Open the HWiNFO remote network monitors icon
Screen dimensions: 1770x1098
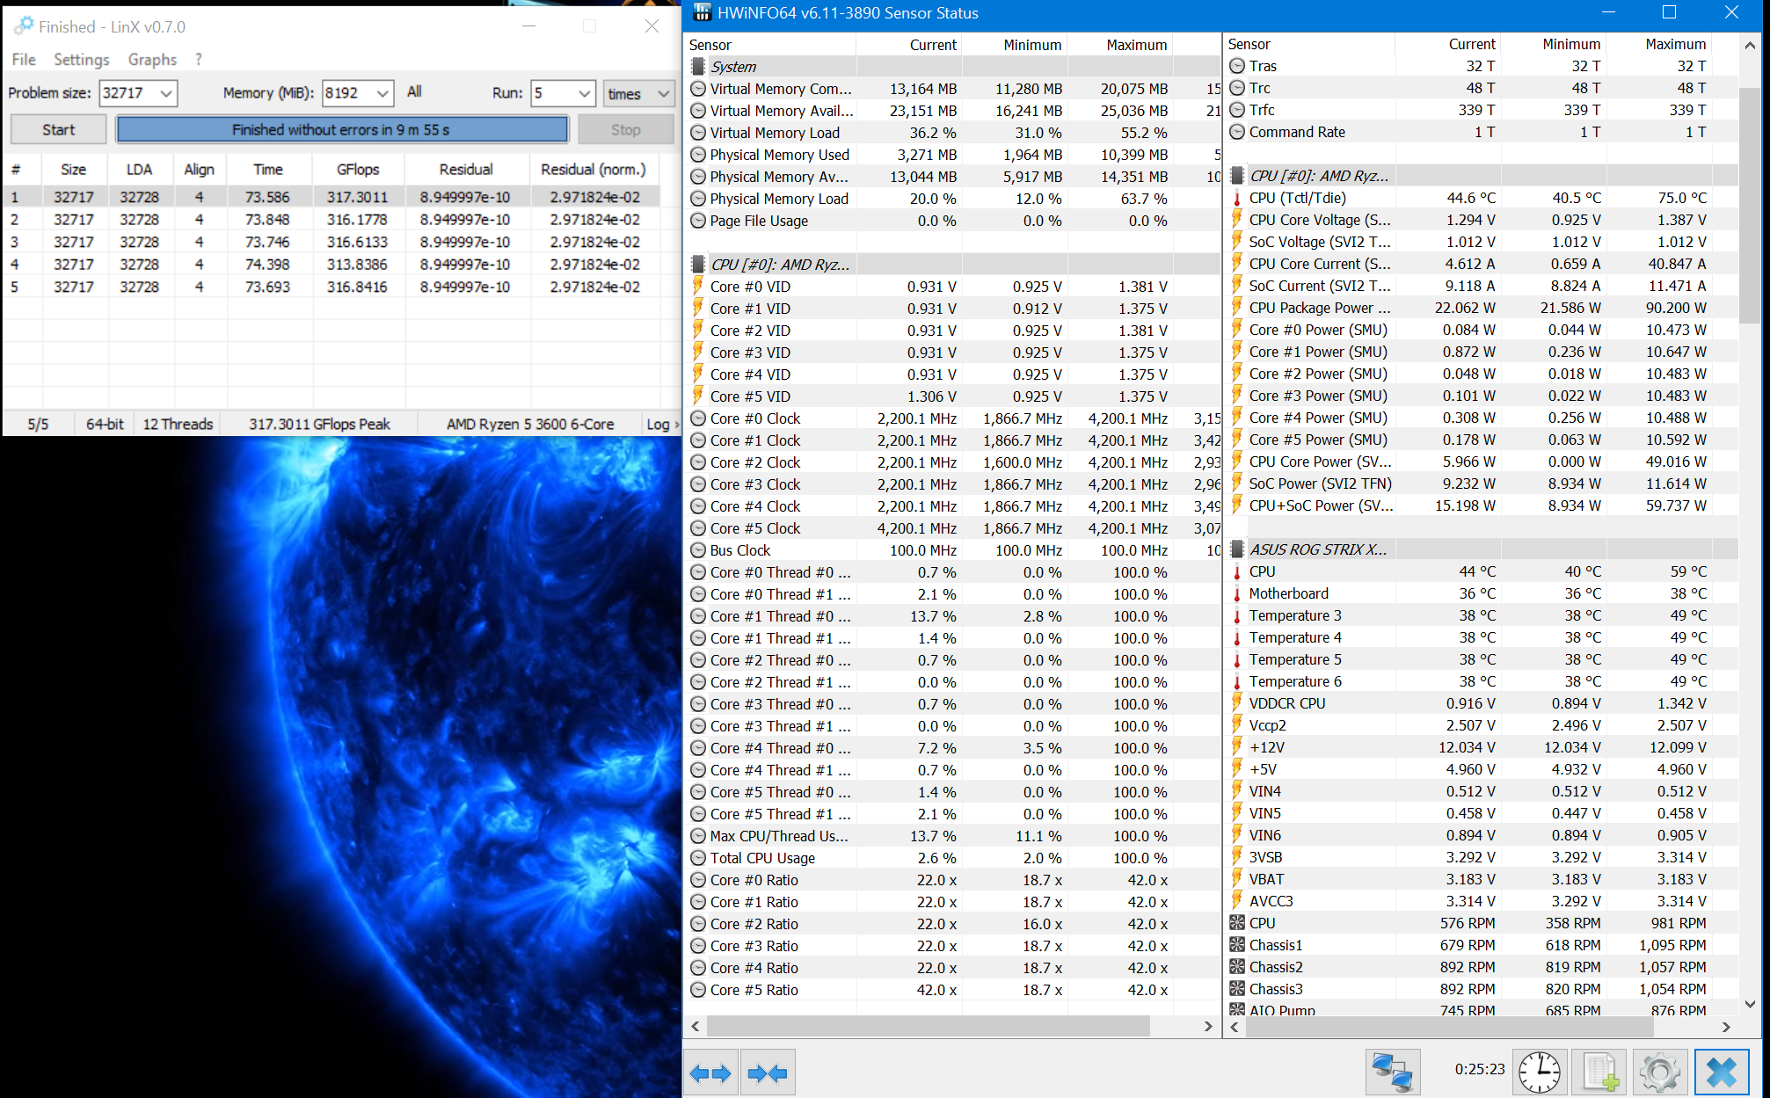tap(1392, 1073)
